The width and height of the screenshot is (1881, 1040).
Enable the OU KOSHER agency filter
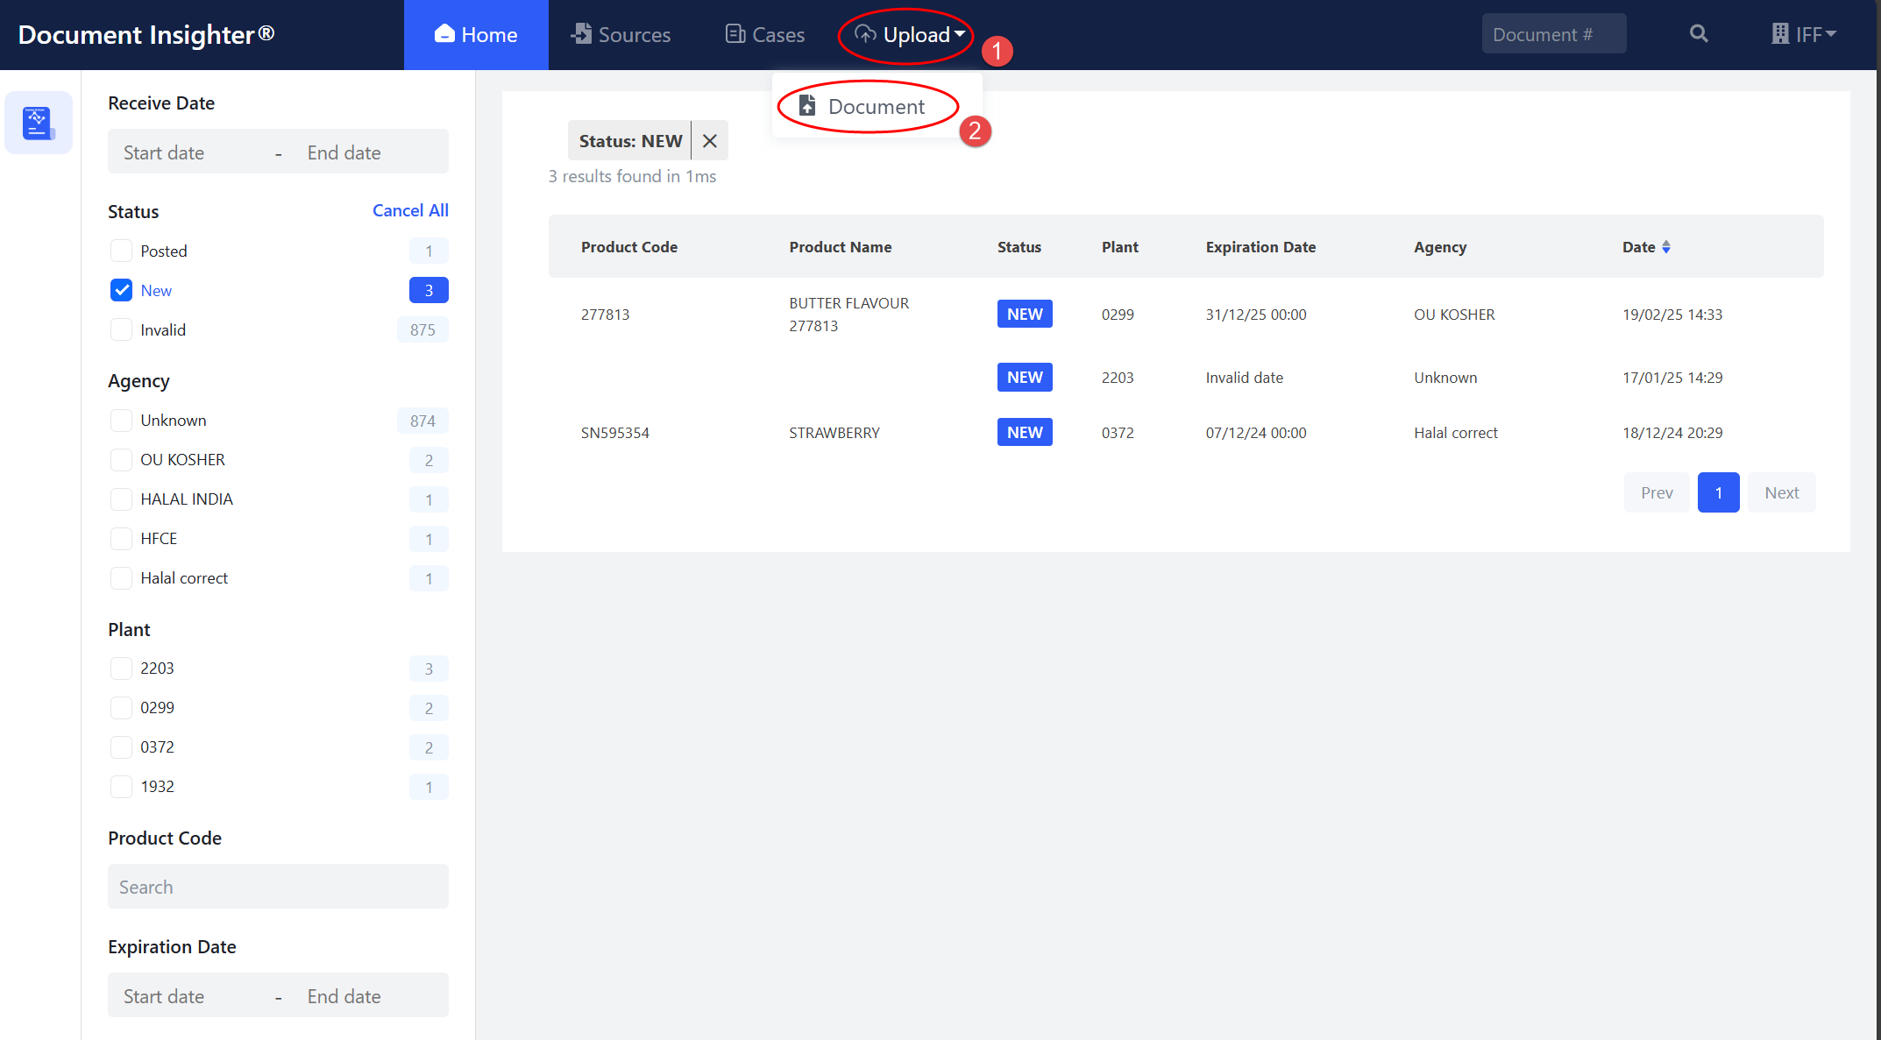point(122,460)
